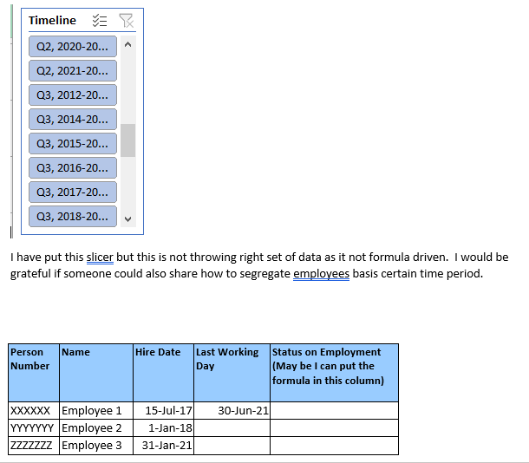This screenshot has height=463, width=529.
Task: Select the Last Working Day header cell
Action: [232, 373]
